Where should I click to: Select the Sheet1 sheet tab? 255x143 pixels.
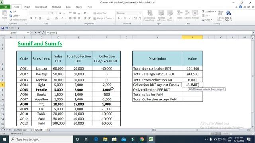39,130
